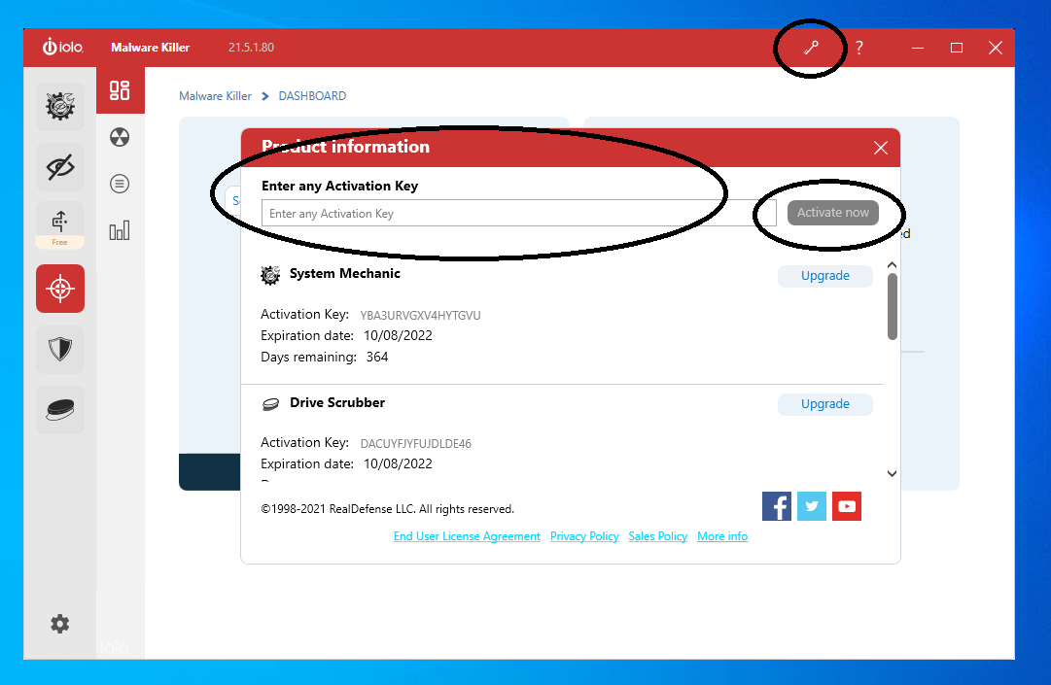Click System Mechanic expiration date 10/08/2022

[x=399, y=335]
